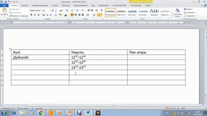The image size is (207, 116).
Task: Click the Дүйсенбі table cell
Action: [40, 57]
